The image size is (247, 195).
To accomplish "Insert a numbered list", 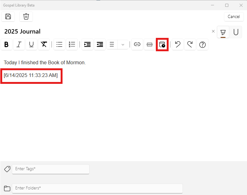I will pos(72,44).
